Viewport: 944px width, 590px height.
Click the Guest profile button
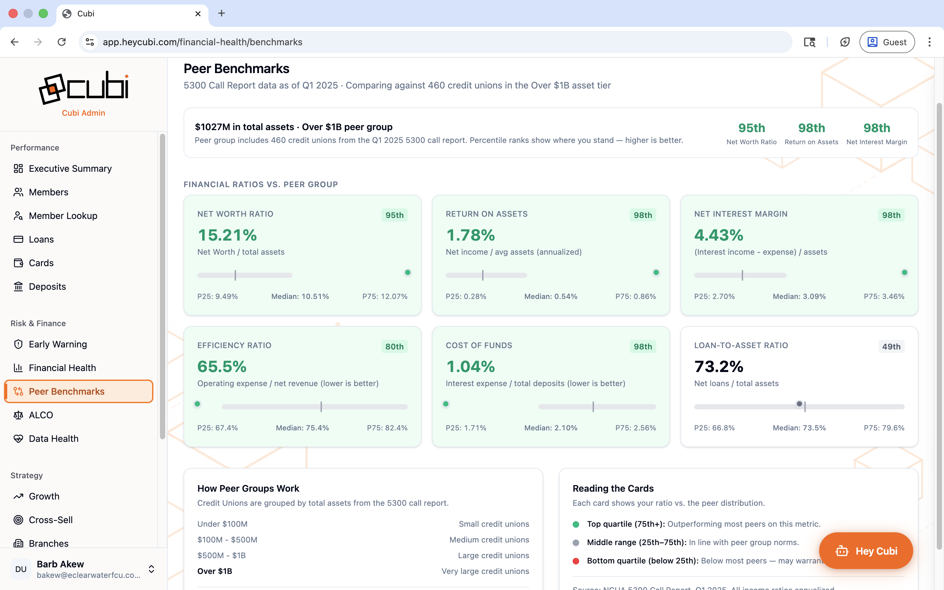click(x=887, y=42)
